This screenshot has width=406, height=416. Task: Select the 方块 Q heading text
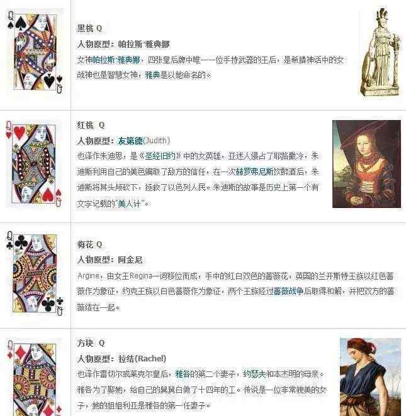(91, 343)
